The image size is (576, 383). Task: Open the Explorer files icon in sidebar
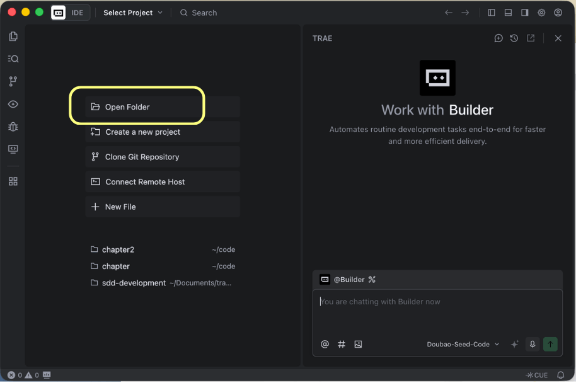(13, 37)
